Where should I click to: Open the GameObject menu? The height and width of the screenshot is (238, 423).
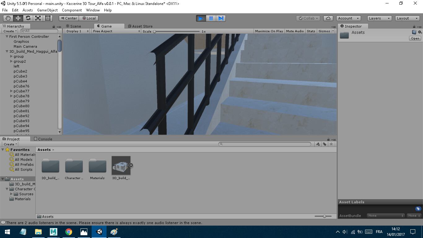coord(47,10)
